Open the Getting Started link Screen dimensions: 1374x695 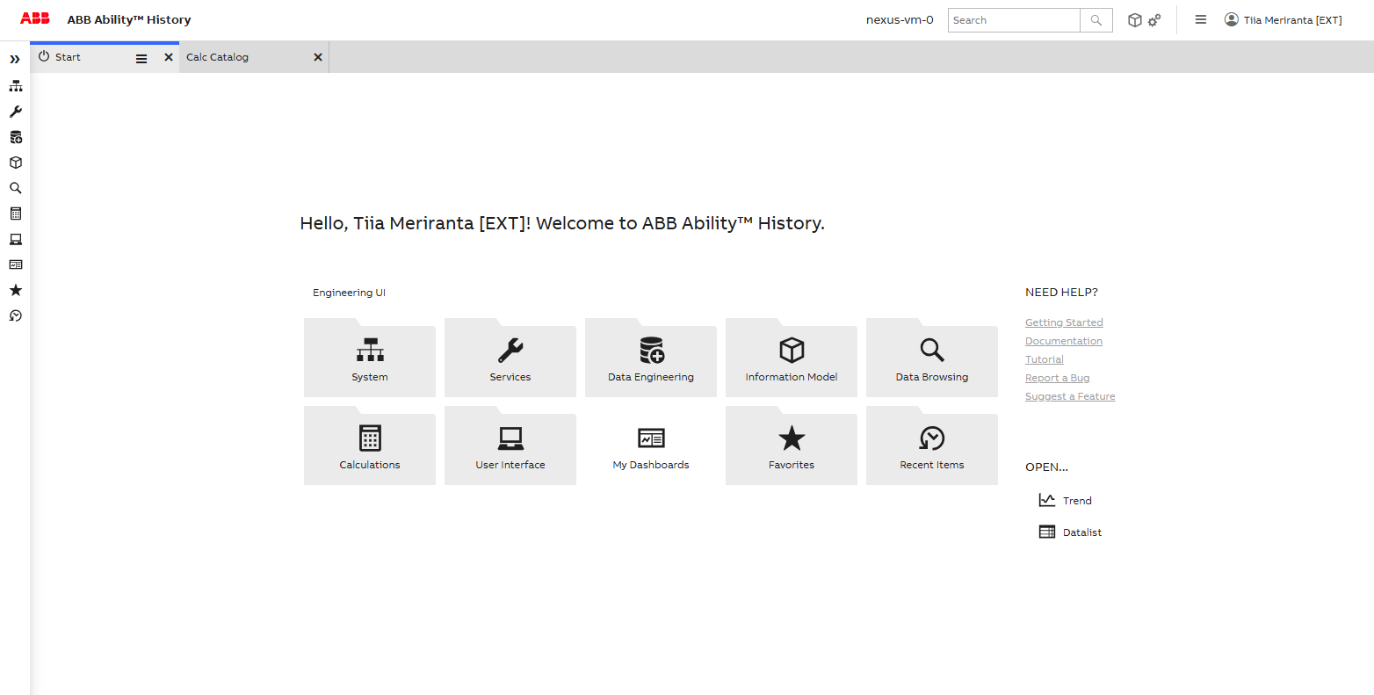pos(1064,322)
